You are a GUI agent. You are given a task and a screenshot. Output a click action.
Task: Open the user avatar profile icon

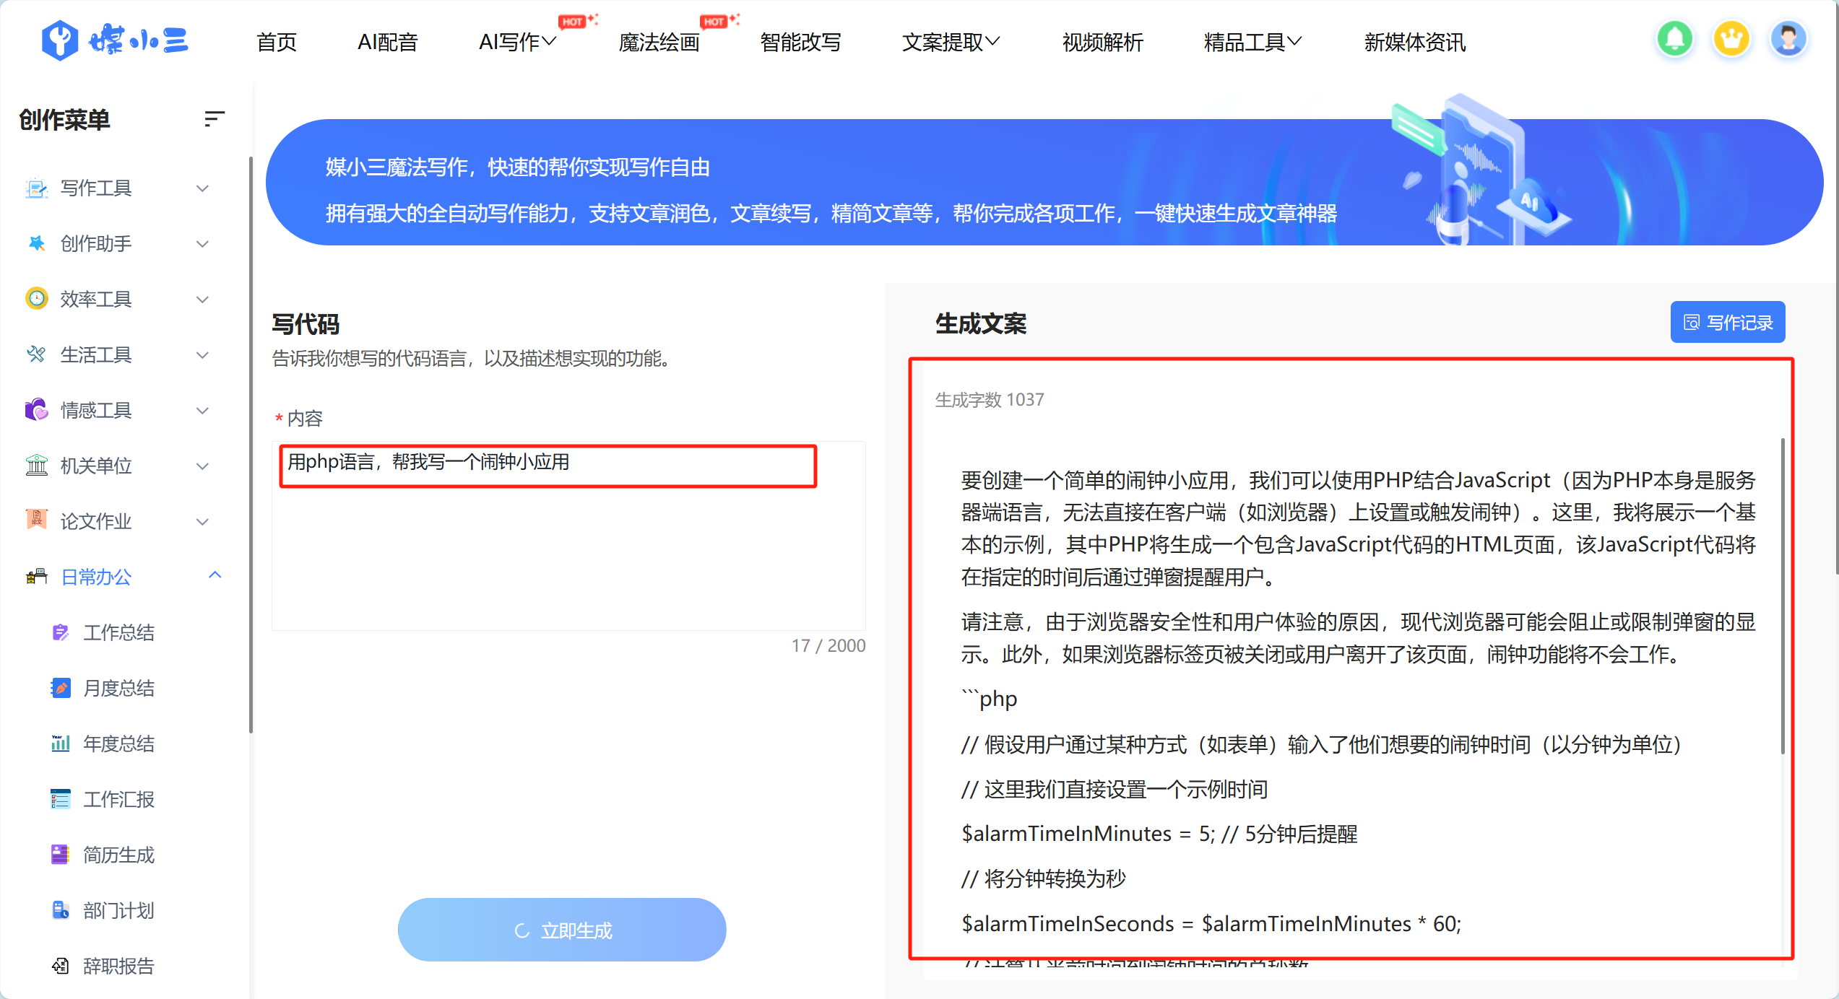click(1788, 39)
